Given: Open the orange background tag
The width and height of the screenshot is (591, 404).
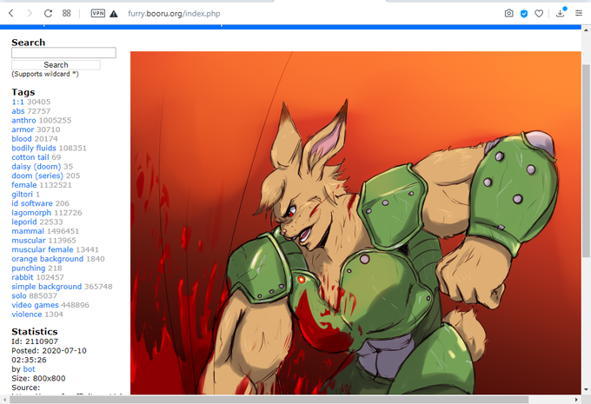Looking at the screenshot, I should pyautogui.click(x=48, y=259).
